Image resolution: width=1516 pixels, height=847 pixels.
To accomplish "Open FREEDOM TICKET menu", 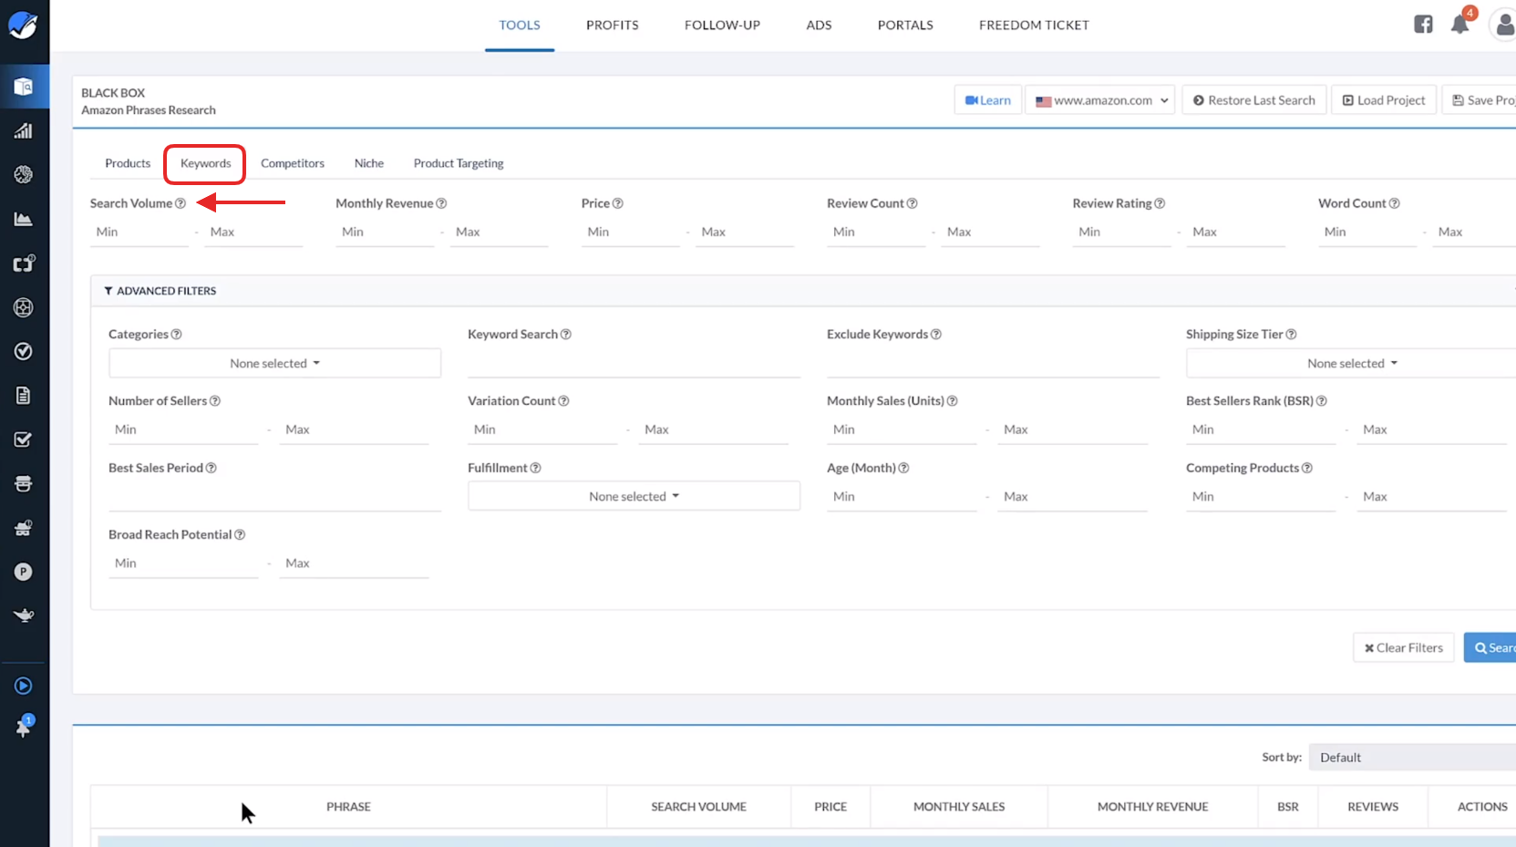I will (x=1034, y=26).
